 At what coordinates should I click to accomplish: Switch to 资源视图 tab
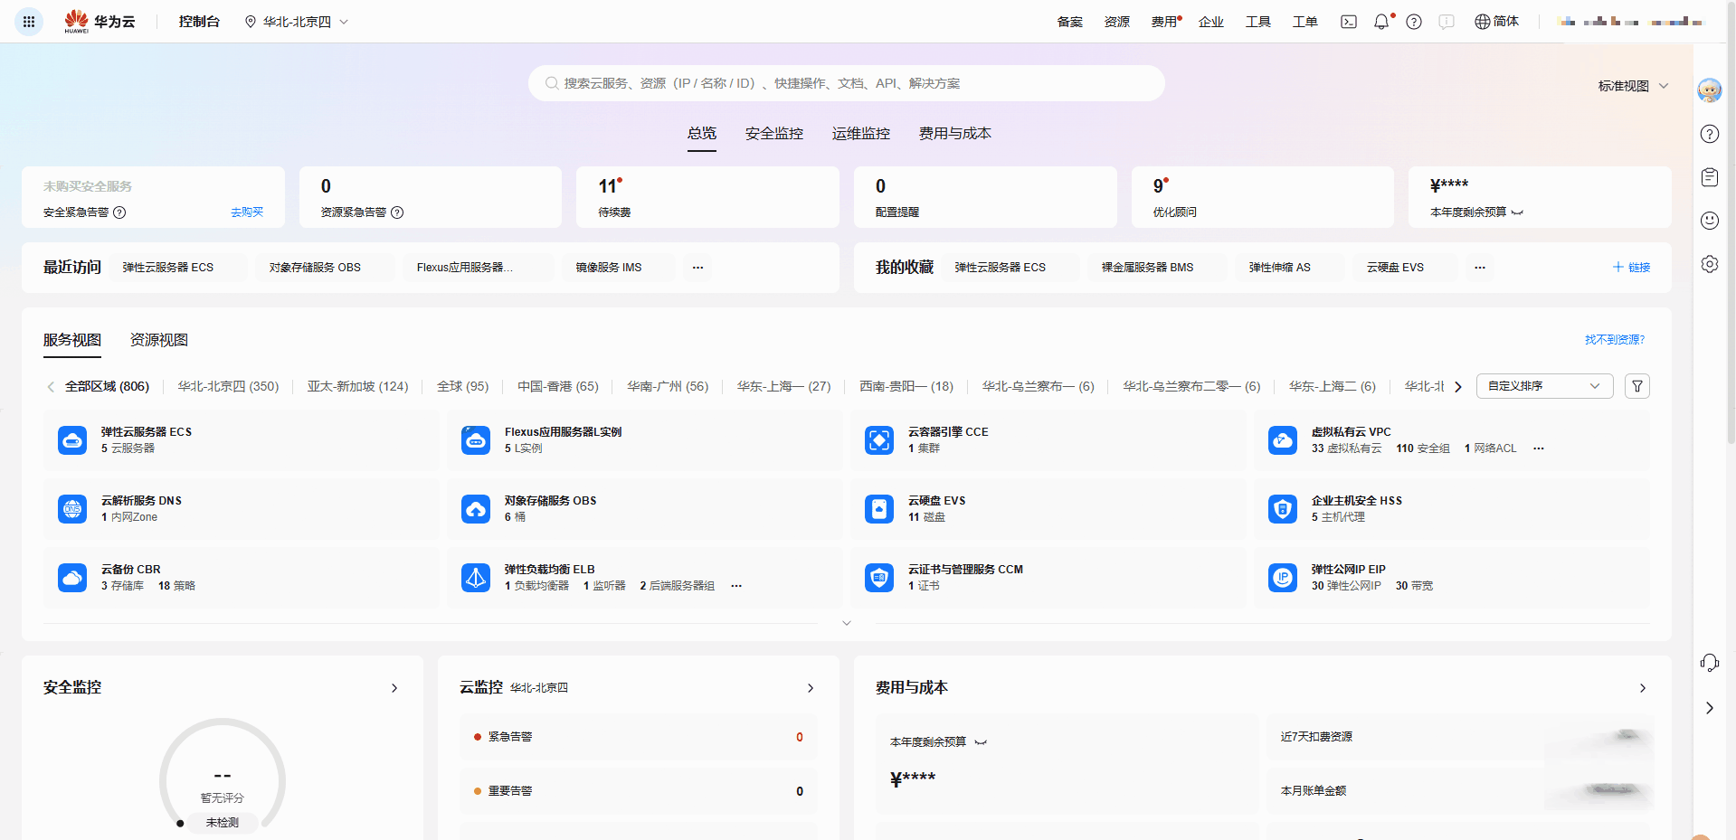(159, 340)
